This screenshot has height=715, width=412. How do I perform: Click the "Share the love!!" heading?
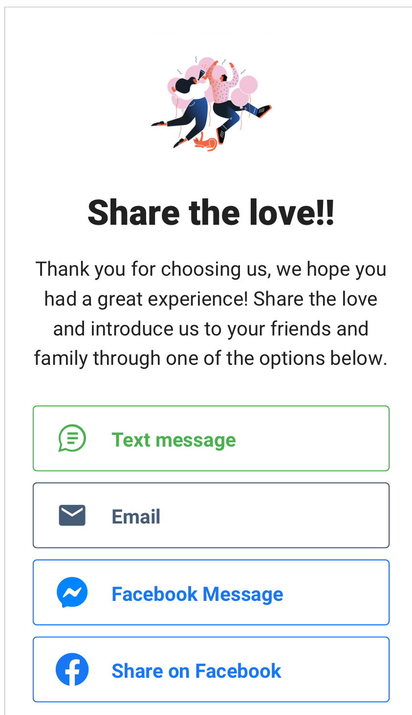point(211,213)
